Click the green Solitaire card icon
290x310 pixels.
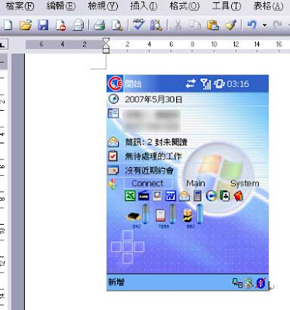tap(225, 196)
